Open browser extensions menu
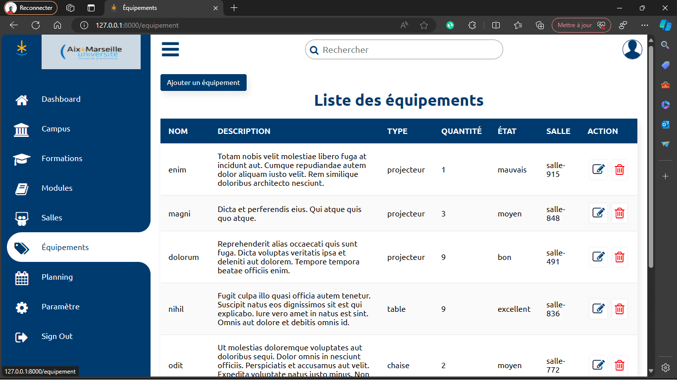 pyautogui.click(x=472, y=25)
